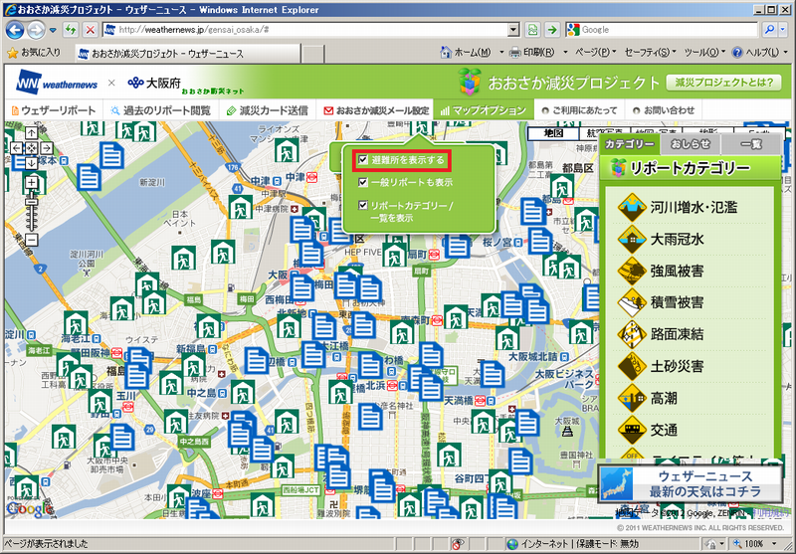This screenshot has width=796, height=554.
Task: Open the ヘルプ(L) dropdown menu
Action: click(759, 53)
